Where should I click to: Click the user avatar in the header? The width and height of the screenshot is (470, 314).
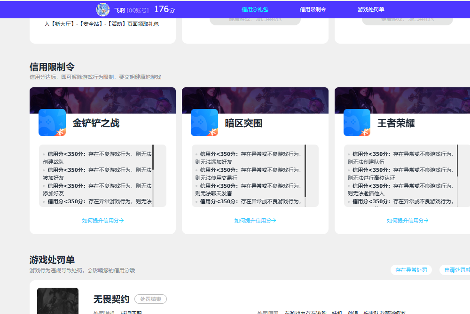click(x=103, y=9)
